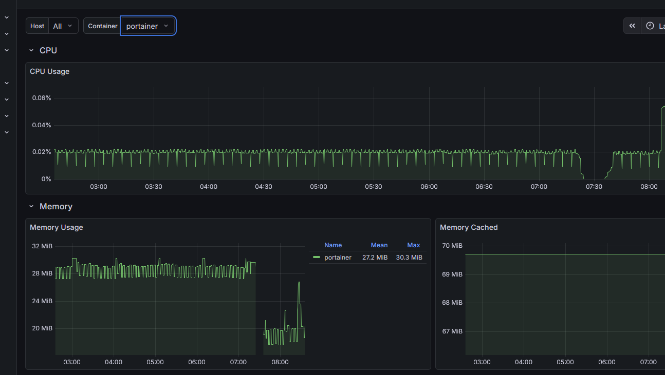Open the Memory Usage panel title menu

pyautogui.click(x=57, y=227)
